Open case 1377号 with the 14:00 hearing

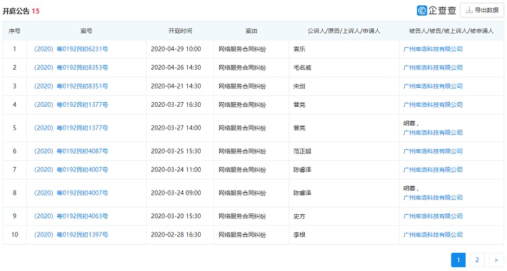click(x=71, y=128)
